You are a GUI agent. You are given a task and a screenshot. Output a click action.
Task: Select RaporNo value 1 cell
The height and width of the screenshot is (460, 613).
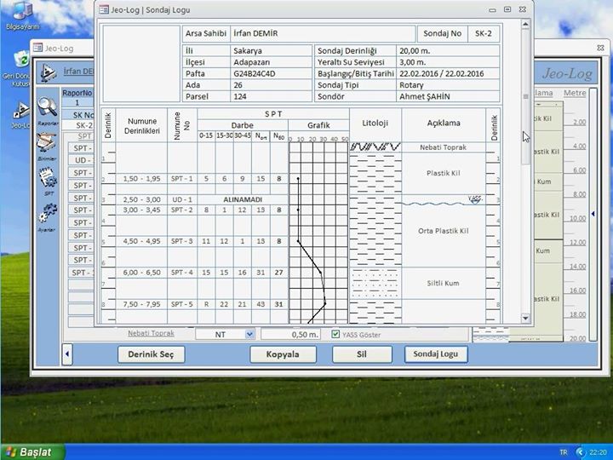click(77, 102)
